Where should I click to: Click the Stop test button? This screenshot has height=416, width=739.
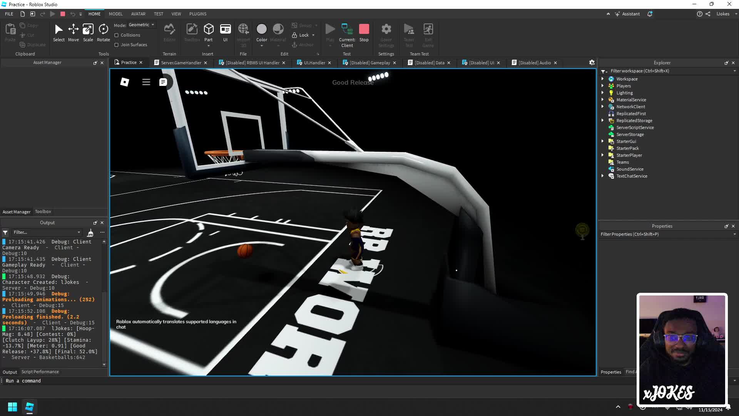point(364,33)
